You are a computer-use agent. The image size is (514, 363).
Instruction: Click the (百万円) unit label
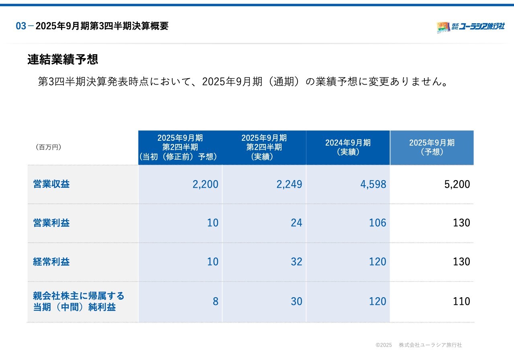pos(48,147)
